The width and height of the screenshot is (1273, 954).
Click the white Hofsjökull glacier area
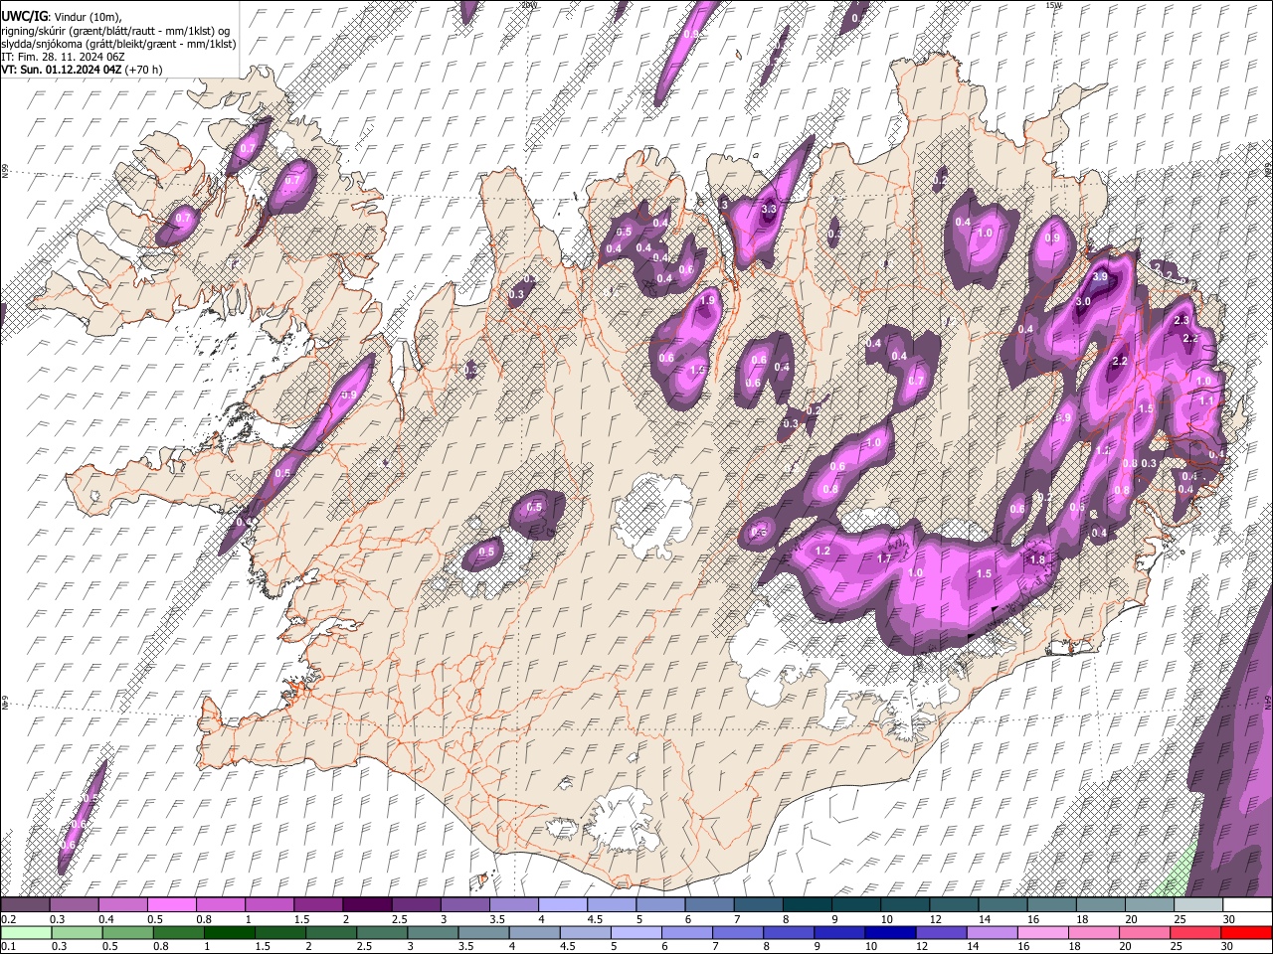(x=653, y=515)
